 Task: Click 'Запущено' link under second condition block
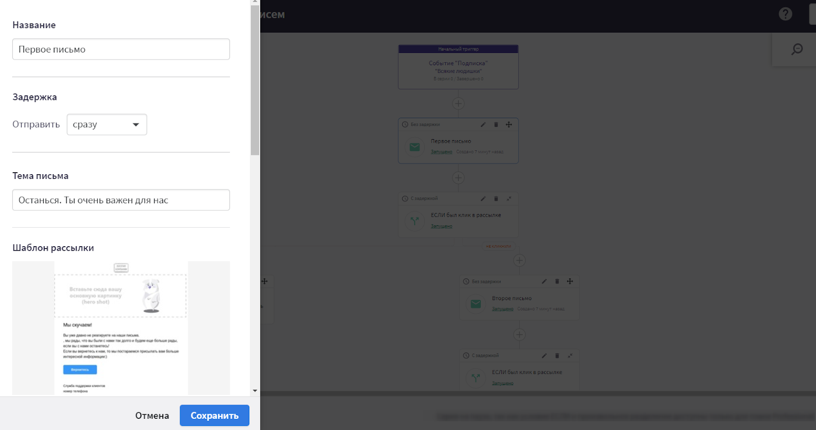click(x=502, y=383)
